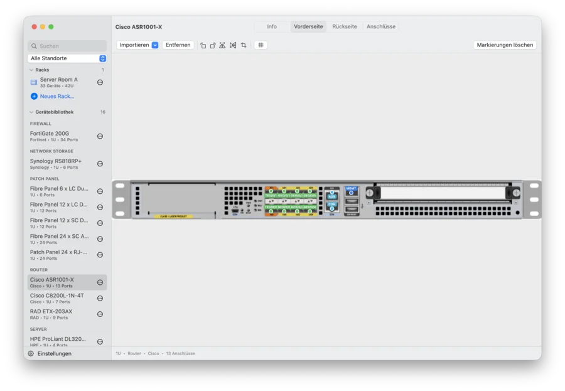Image resolution: width=565 pixels, height=391 pixels.
Task: Open more options for Server Room A
Action: pyautogui.click(x=100, y=82)
